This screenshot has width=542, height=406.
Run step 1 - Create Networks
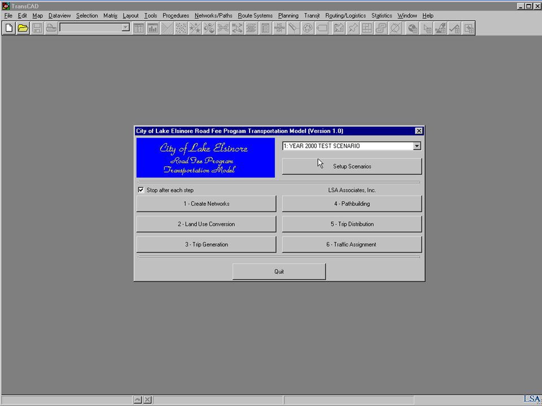(207, 204)
